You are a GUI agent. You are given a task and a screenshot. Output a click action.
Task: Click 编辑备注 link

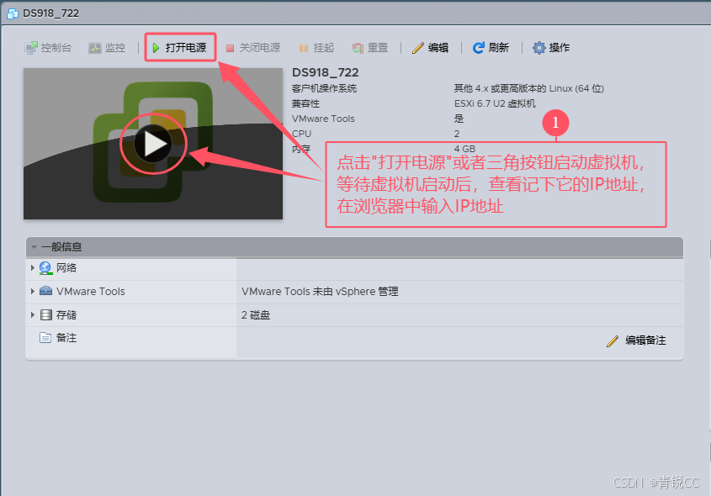tap(645, 340)
